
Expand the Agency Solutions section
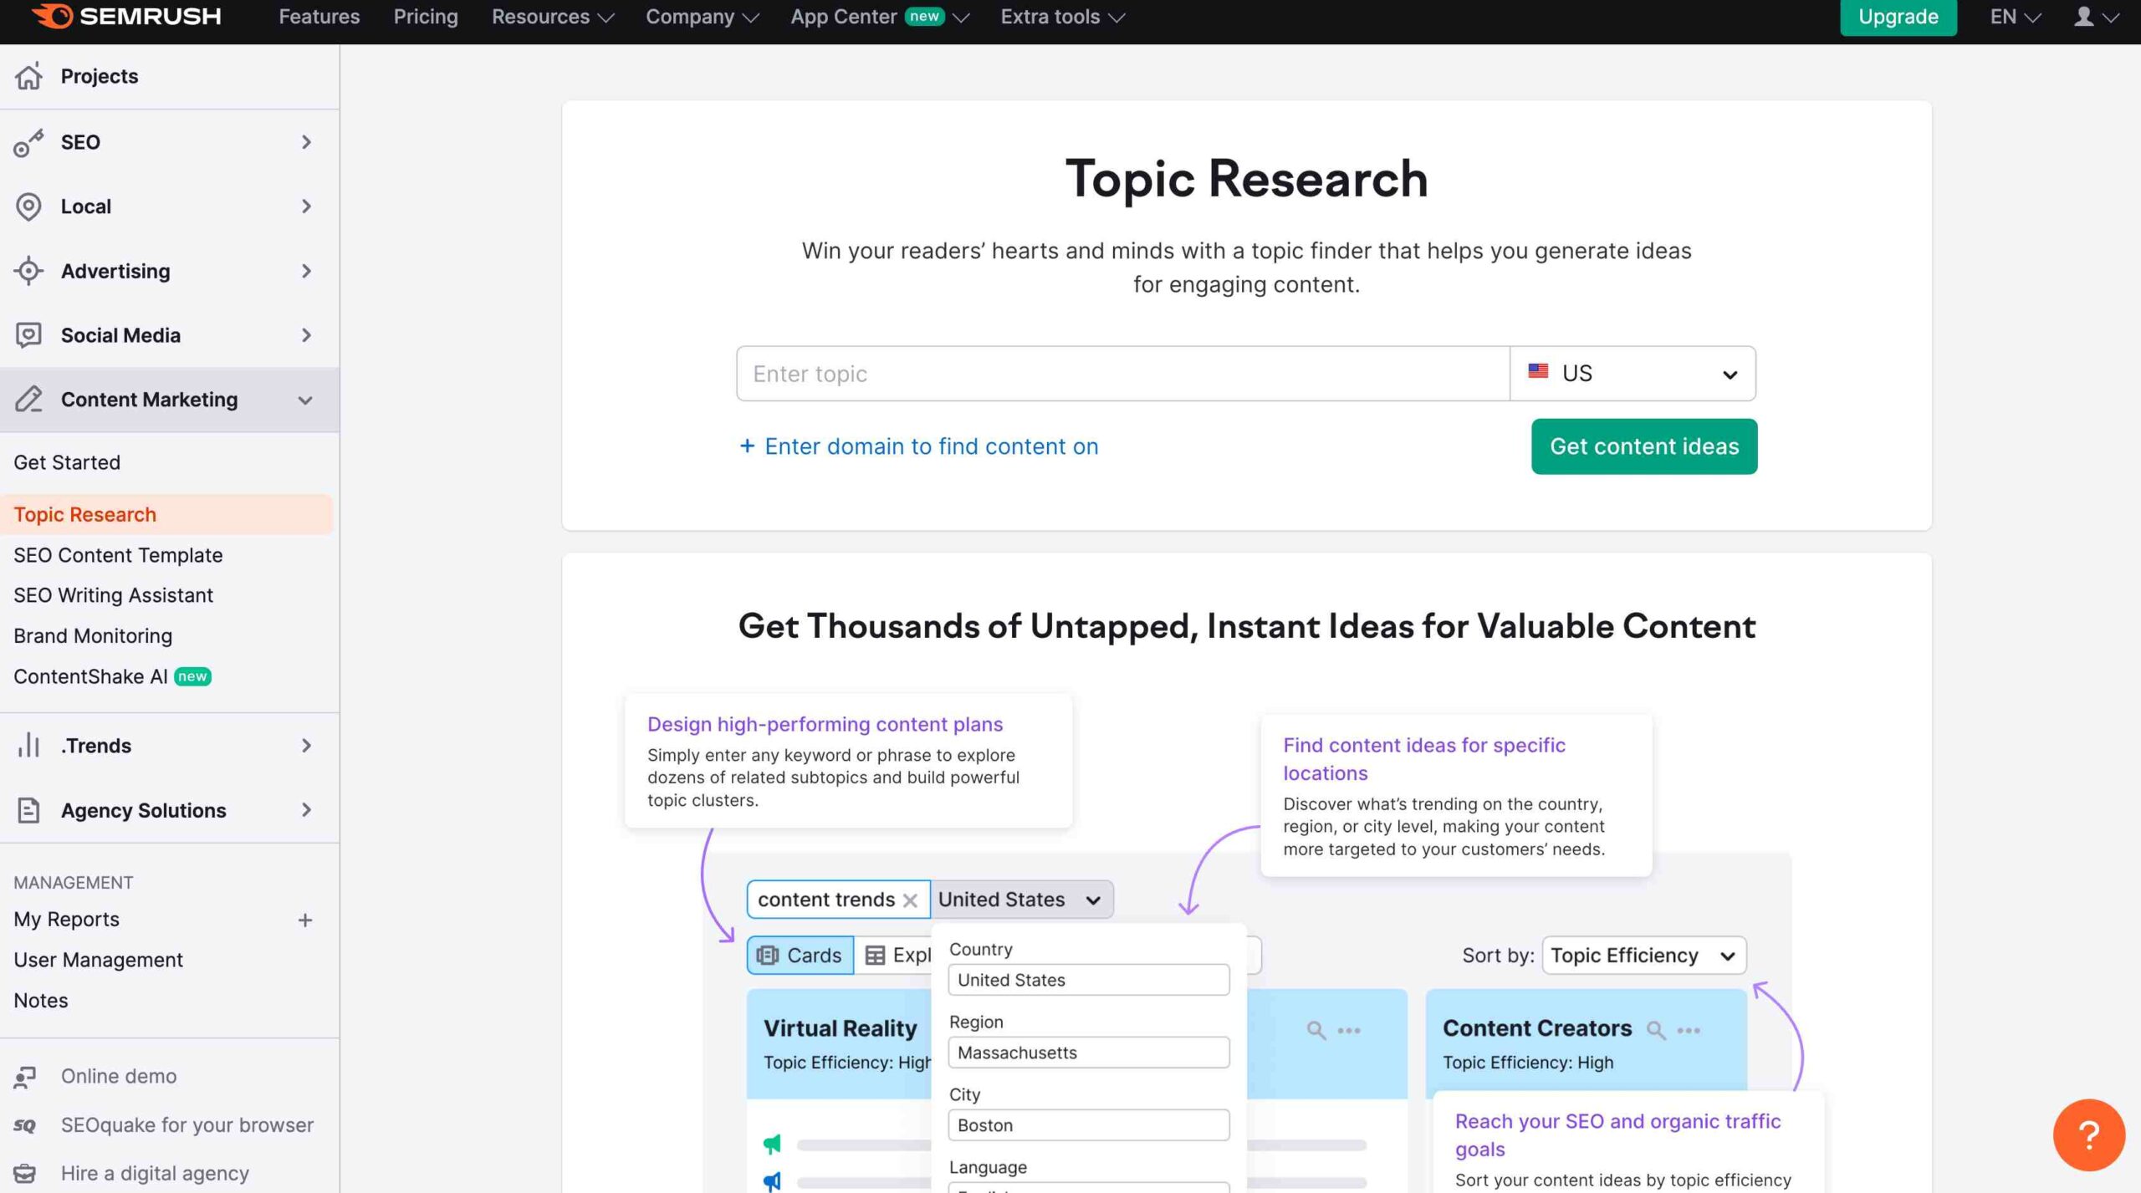point(306,810)
